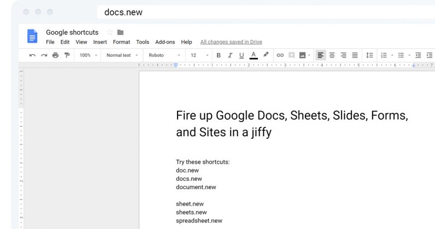
Task: Click the All changes saved in Drive link
Action: tap(231, 42)
